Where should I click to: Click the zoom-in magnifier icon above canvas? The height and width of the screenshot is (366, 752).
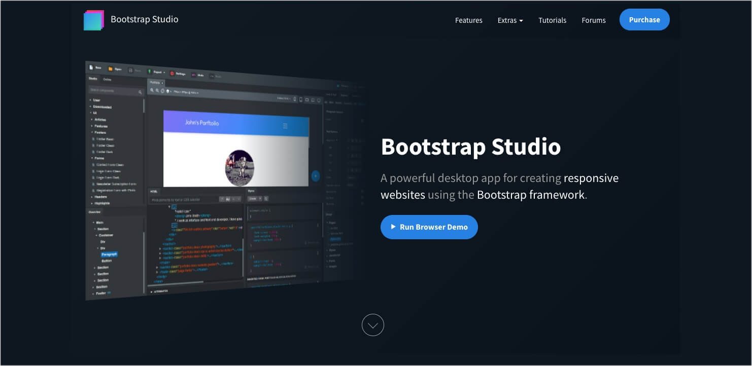tap(152, 90)
